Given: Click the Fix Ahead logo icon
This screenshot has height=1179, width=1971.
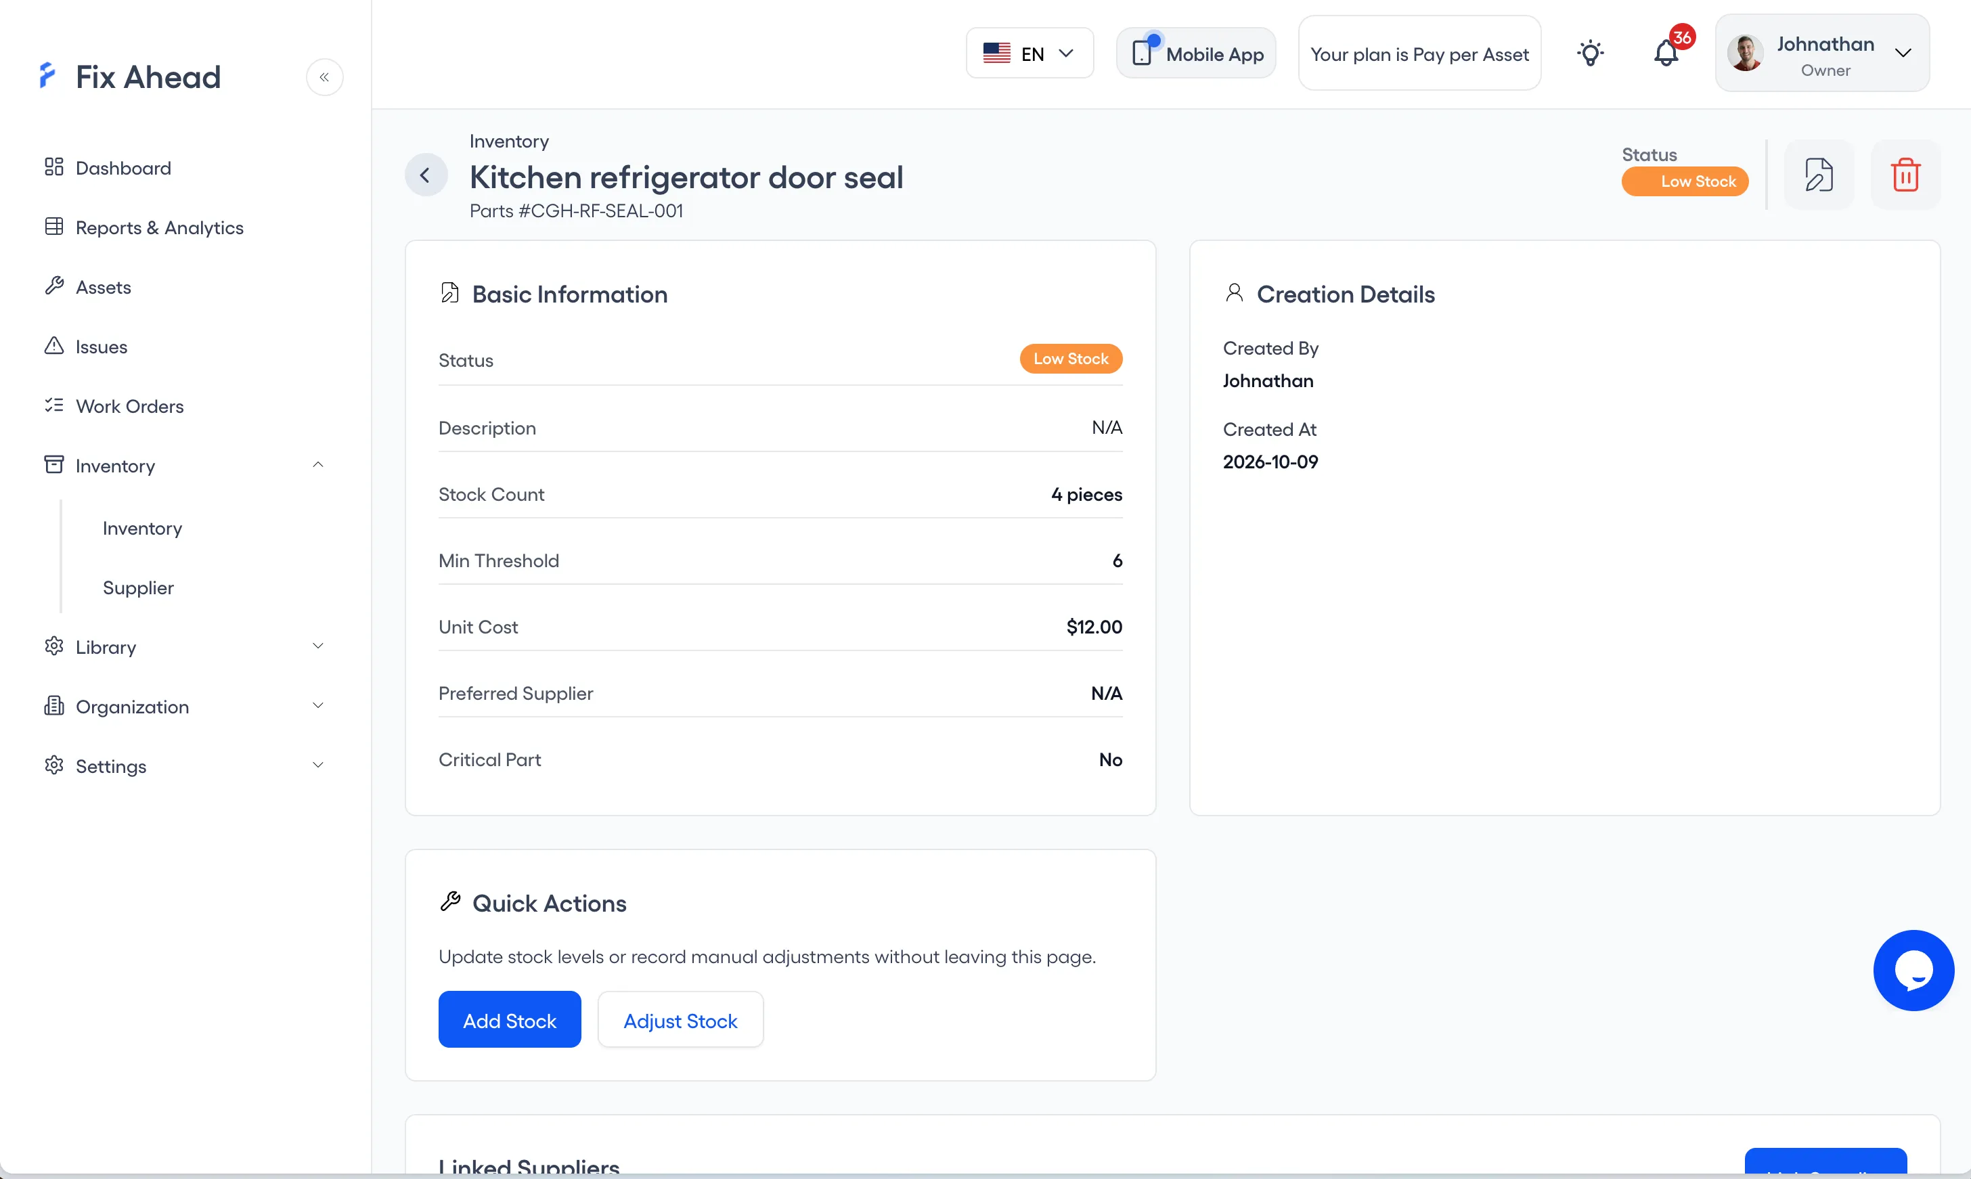Looking at the screenshot, I should [47, 76].
